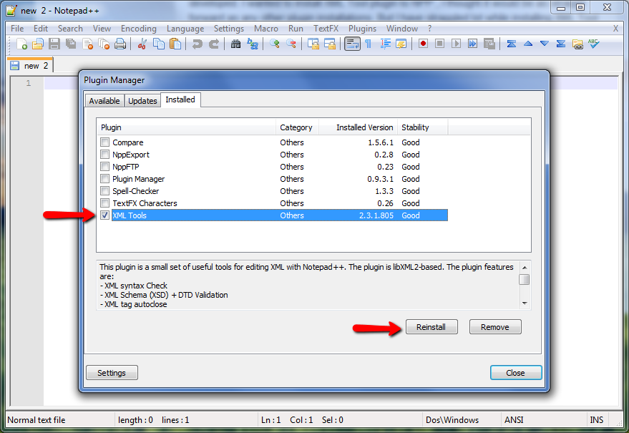Click the Replace toolbar icon
629x433 pixels.
(253, 44)
